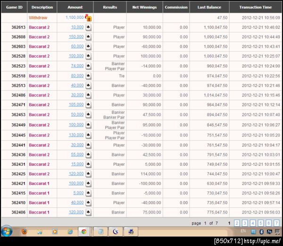
Task: Open the media player taskbar icon
Action: [x=55, y=231]
